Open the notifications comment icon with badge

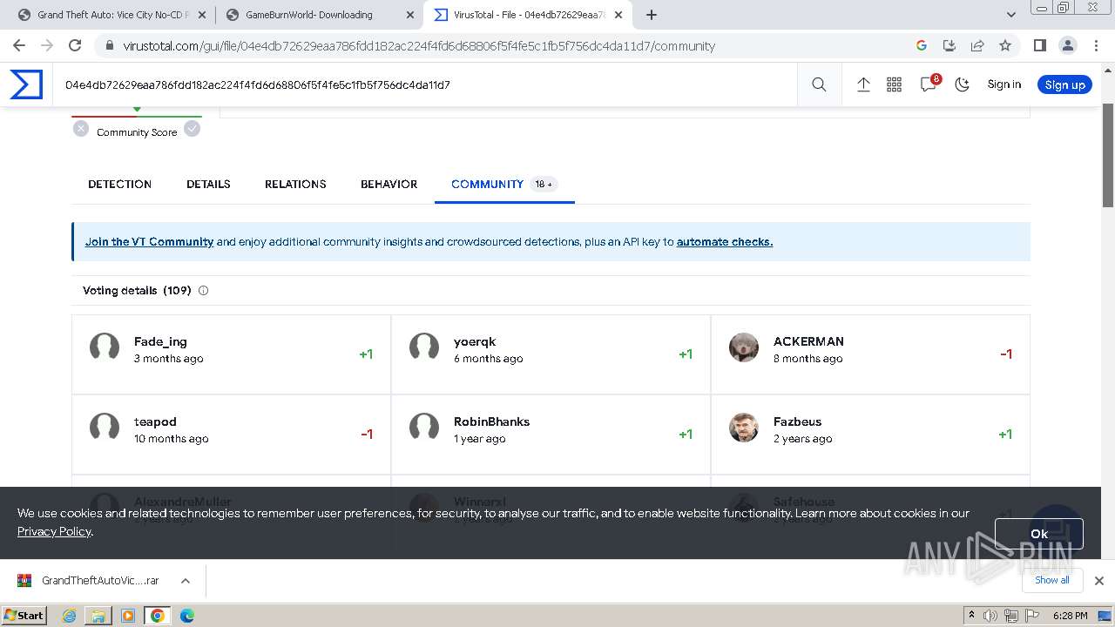[x=929, y=84]
